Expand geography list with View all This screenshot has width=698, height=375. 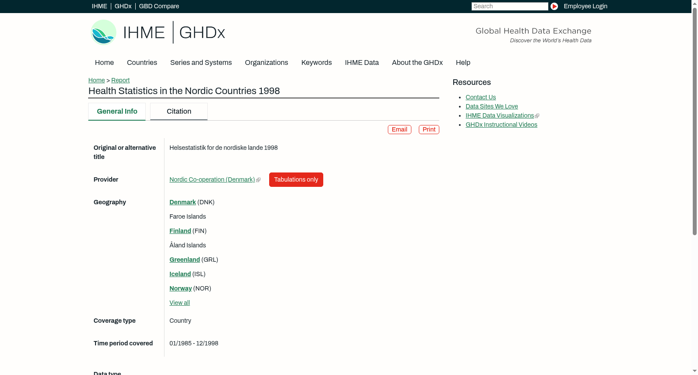click(x=180, y=303)
